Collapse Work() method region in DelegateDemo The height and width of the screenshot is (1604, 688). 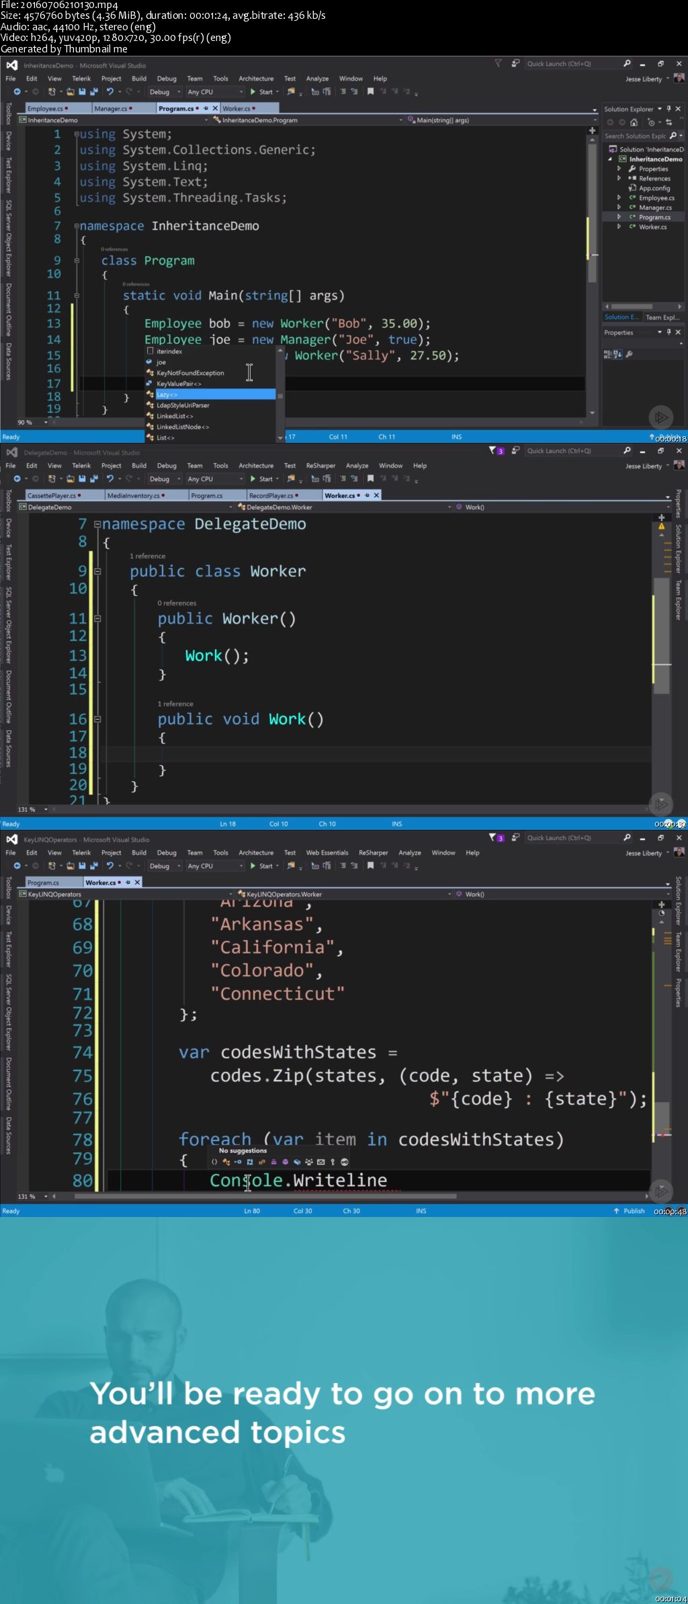tap(97, 719)
